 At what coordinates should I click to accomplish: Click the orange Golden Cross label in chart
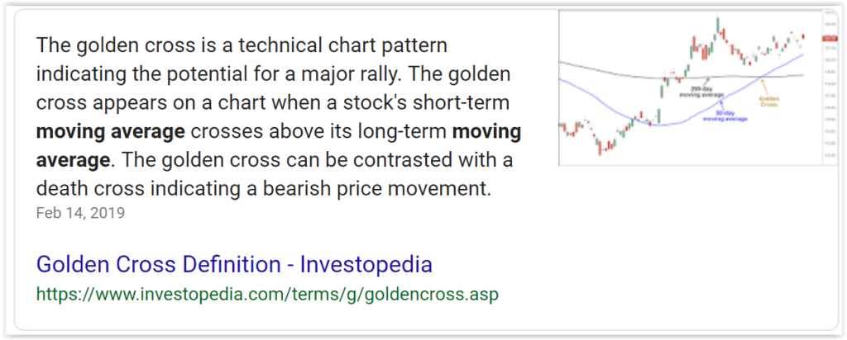click(770, 102)
